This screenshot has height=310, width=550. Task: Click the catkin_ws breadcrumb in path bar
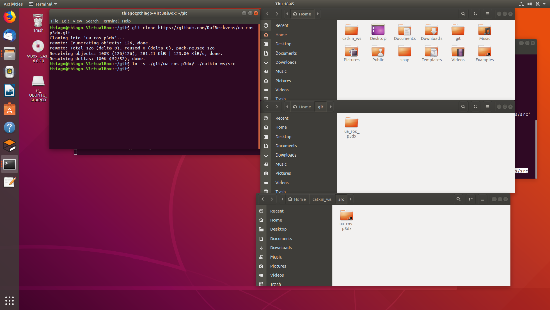(322, 199)
